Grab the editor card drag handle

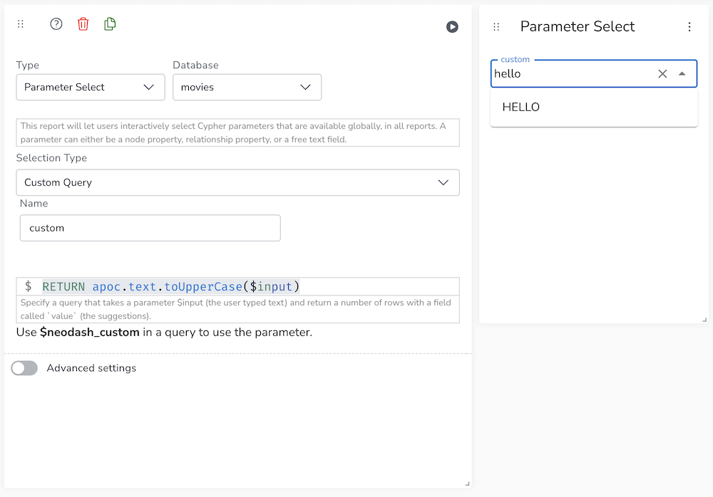(21, 24)
